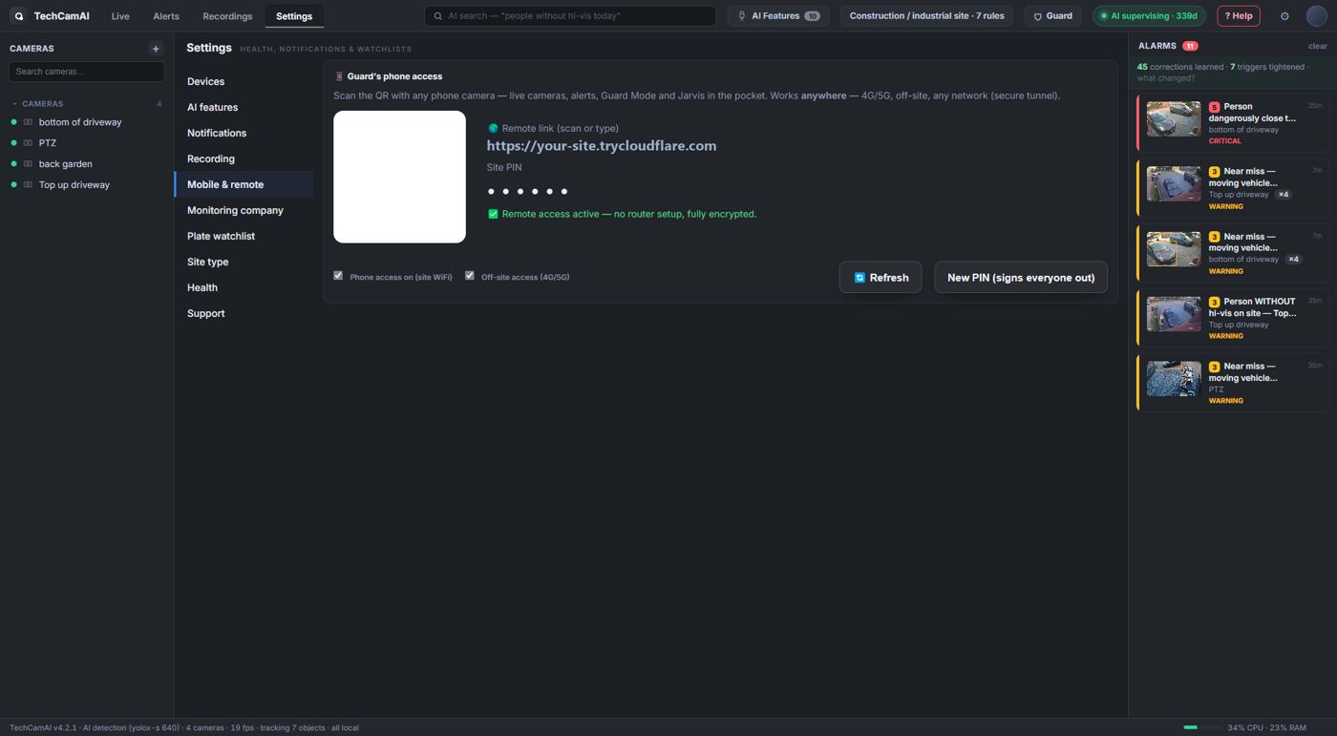Image resolution: width=1337 pixels, height=736 pixels.
Task: Select the Settings tab
Action: tap(294, 16)
